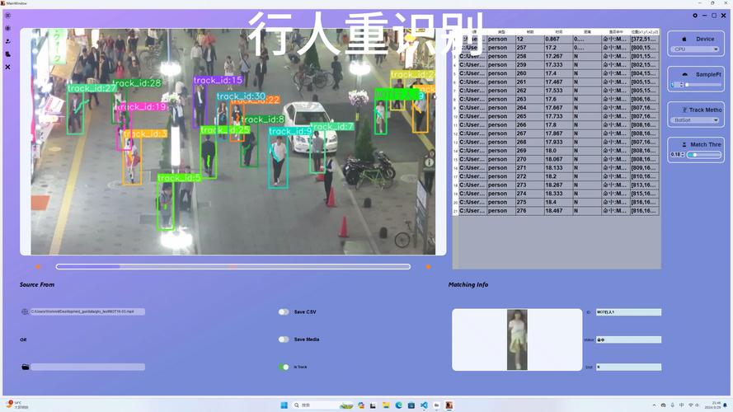Click the Match Thre slider
The width and height of the screenshot is (733, 412).
[x=704, y=155]
